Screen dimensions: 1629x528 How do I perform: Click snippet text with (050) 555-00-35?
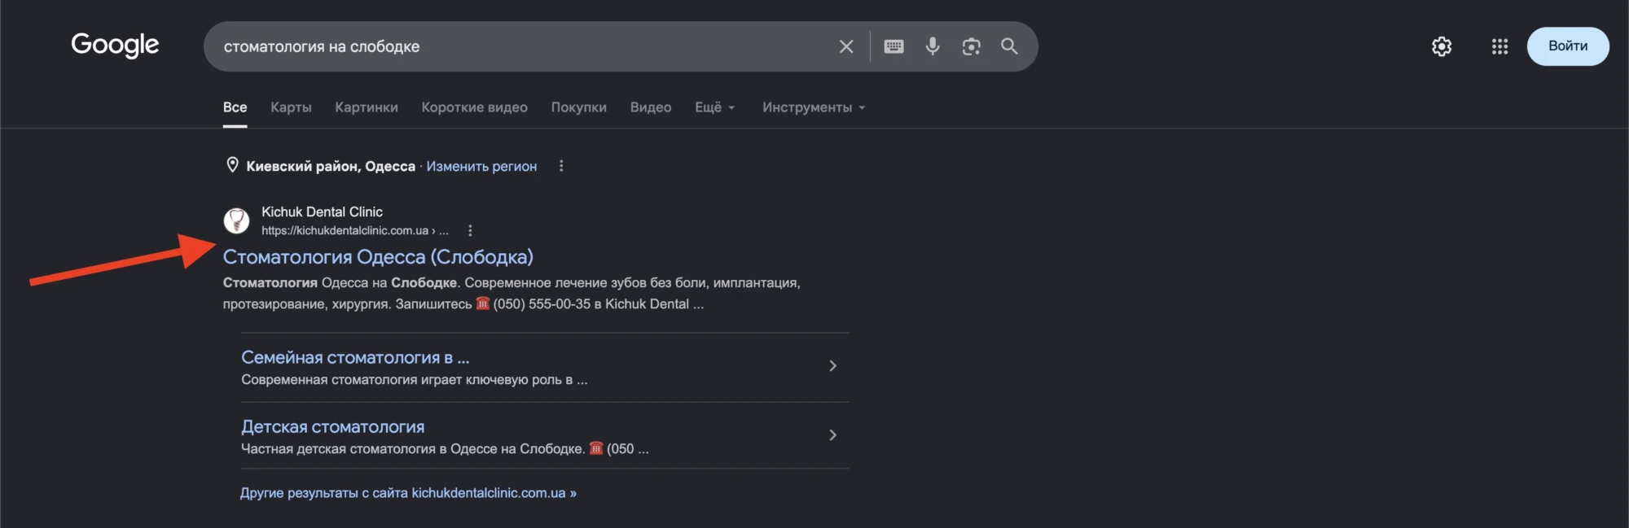512,294
